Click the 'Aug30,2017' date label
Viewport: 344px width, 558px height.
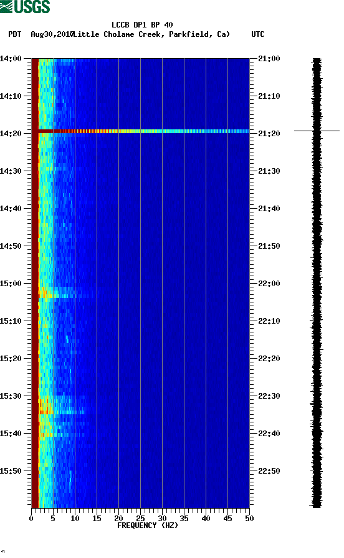click(x=52, y=34)
